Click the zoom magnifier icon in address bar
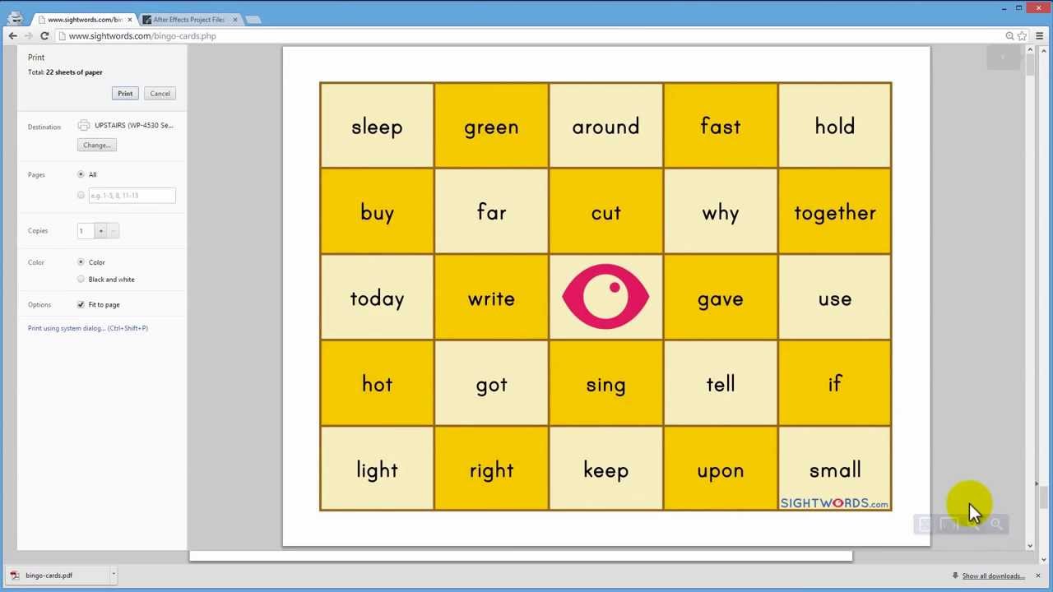The image size is (1053, 592). click(1009, 36)
